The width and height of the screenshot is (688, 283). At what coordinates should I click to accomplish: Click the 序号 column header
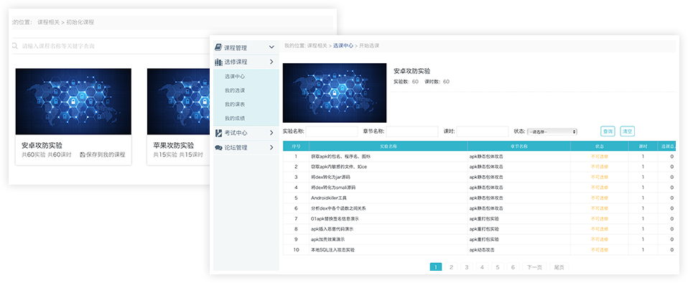tap(296, 146)
